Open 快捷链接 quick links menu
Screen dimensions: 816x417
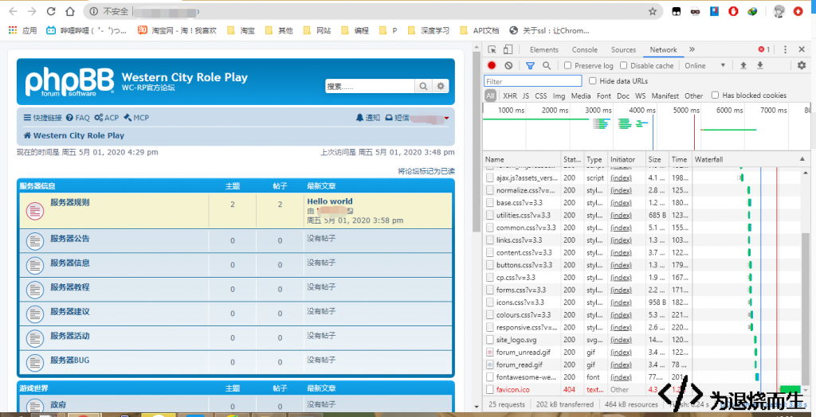click(x=43, y=118)
